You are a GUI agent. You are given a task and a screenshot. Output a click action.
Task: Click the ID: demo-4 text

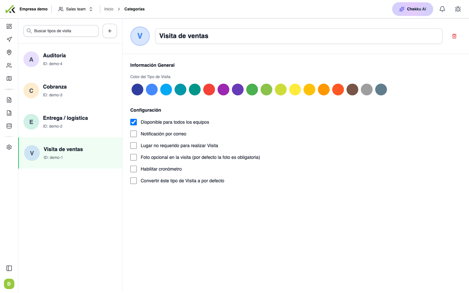pos(53,64)
